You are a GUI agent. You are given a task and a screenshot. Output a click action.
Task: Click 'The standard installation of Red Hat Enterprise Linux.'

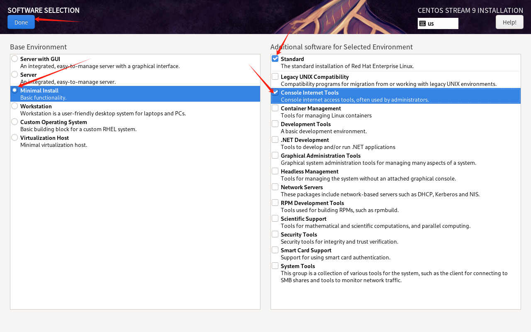click(x=347, y=66)
